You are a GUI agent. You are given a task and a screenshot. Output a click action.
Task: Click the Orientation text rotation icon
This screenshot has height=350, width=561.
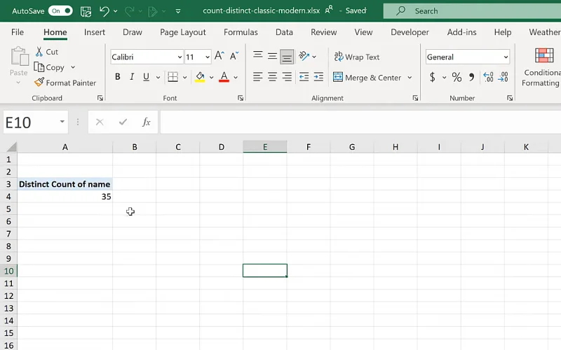click(304, 56)
